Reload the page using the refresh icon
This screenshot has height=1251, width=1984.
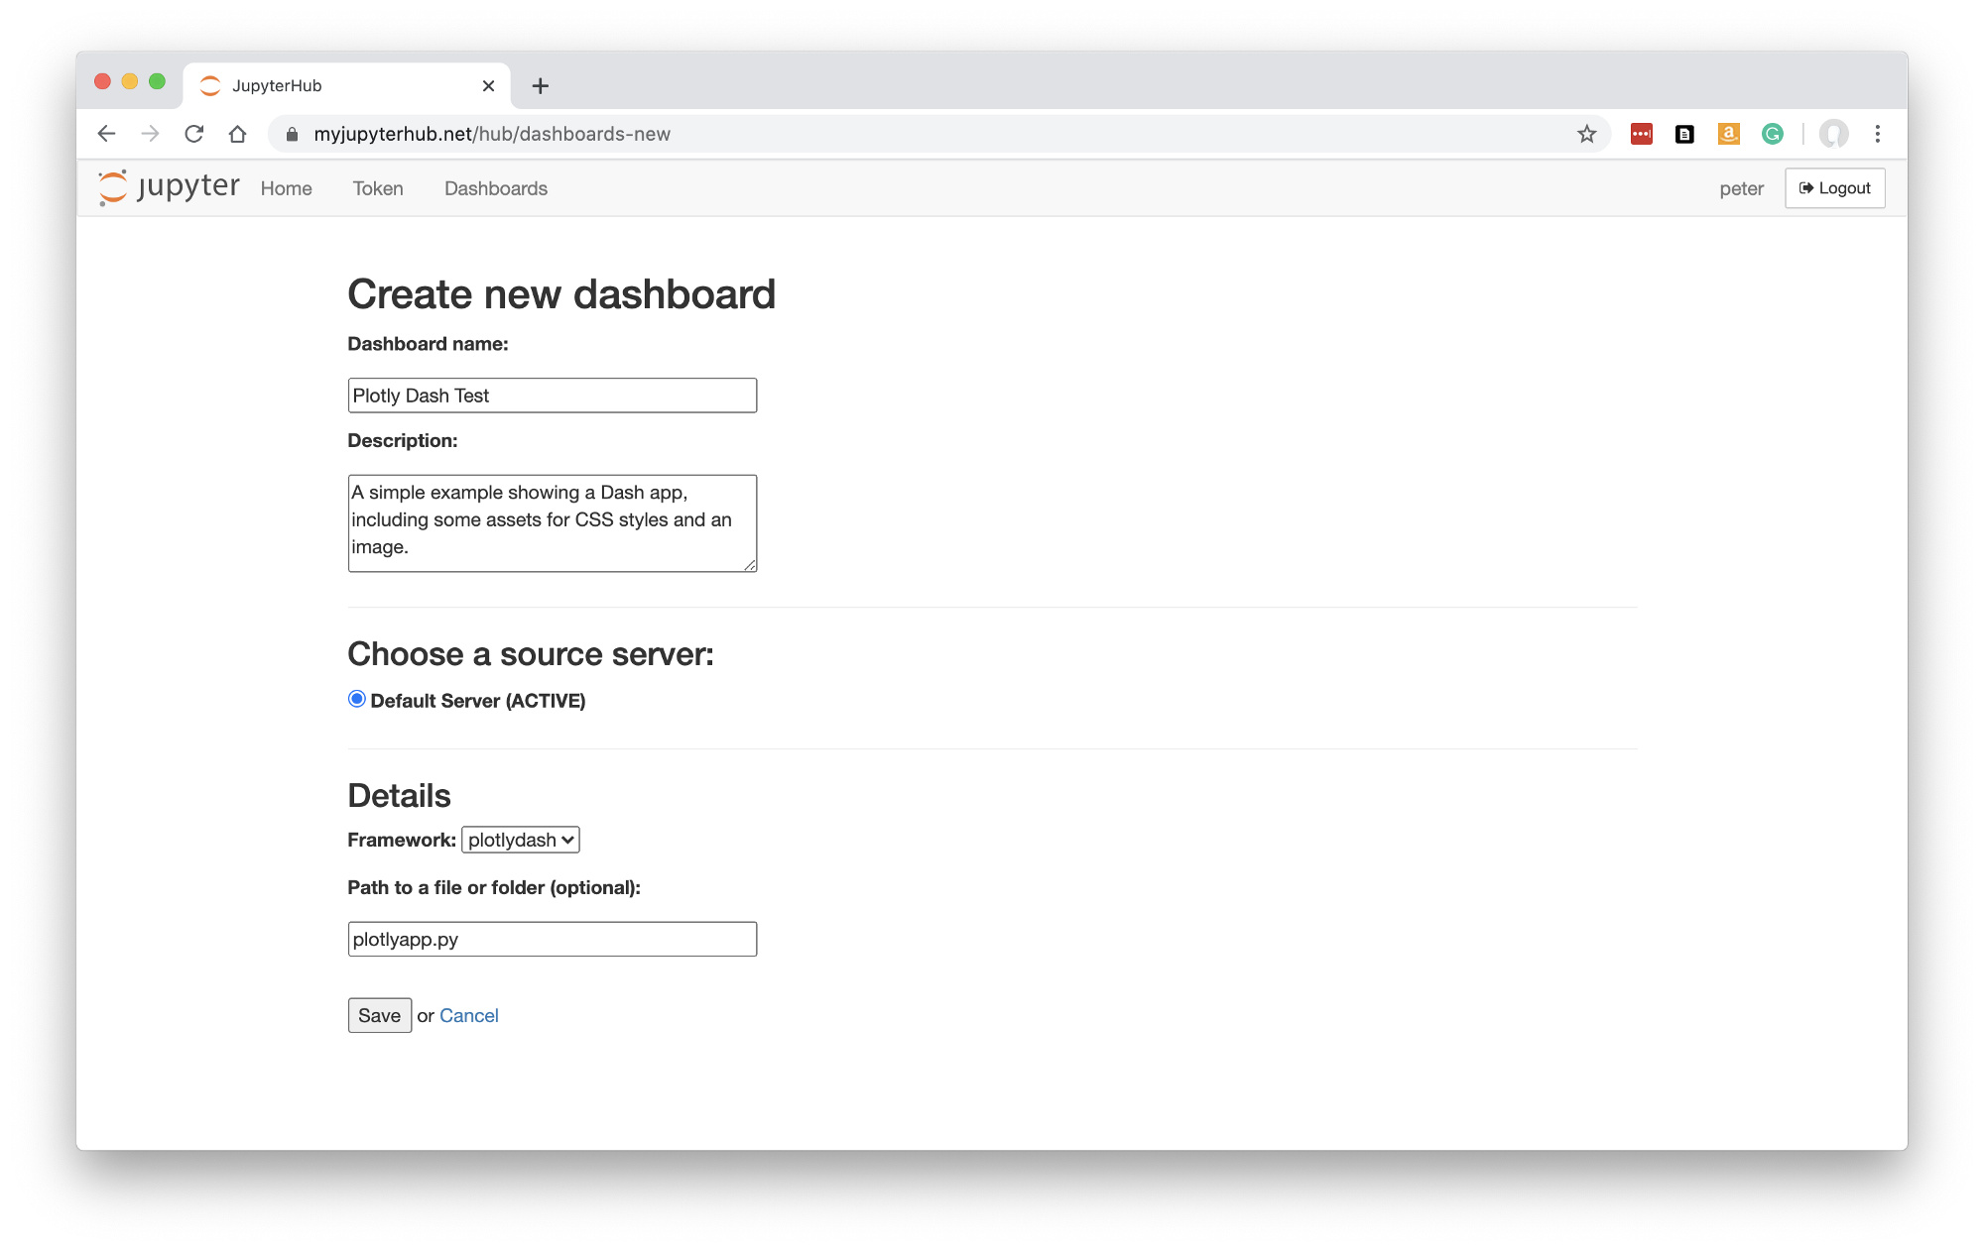click(194, 134)
